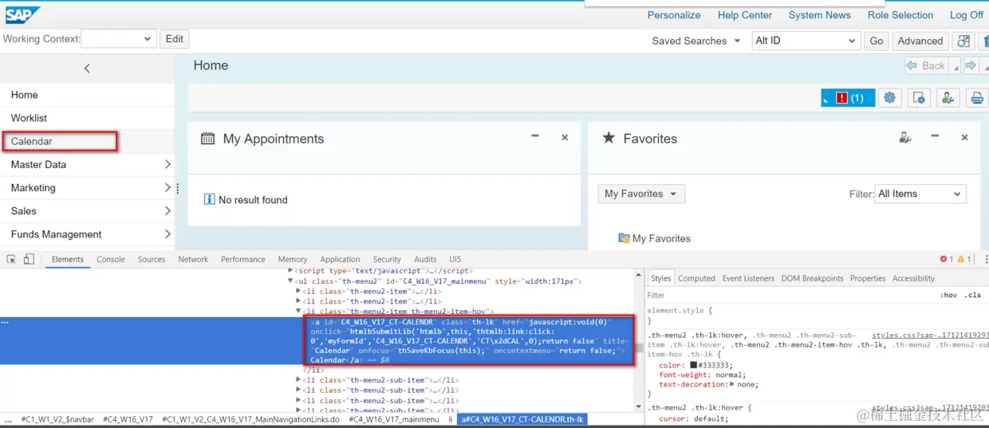Click the Go search button
Image resolution: width=989 pixels, height=428 pixels.
877,41
